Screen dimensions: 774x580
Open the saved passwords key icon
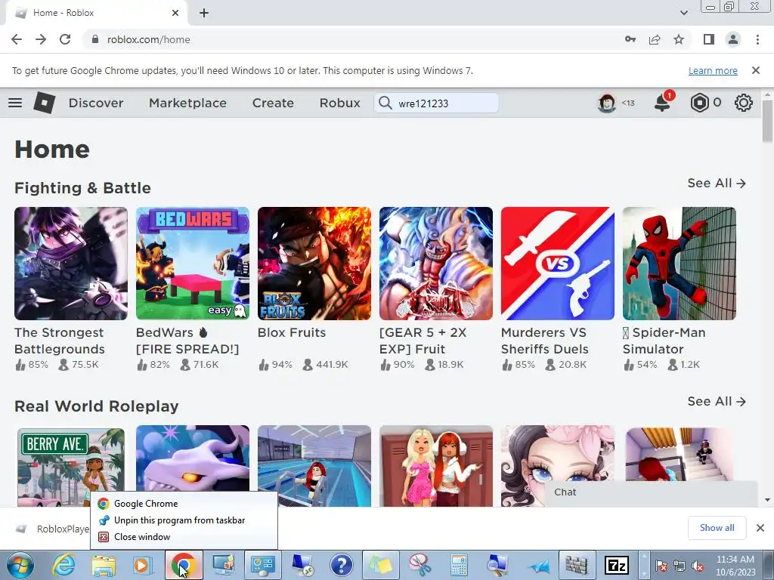click(630, 39)
